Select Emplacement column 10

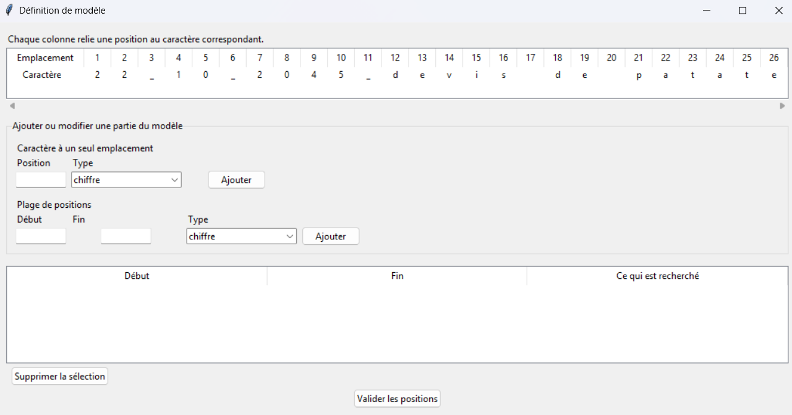(341, 58)
